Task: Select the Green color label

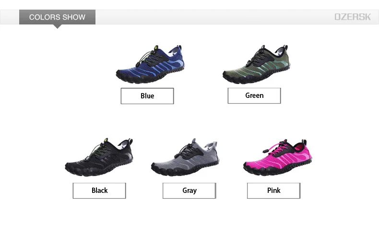Action: pyautogui.click(x=254, y=95)
